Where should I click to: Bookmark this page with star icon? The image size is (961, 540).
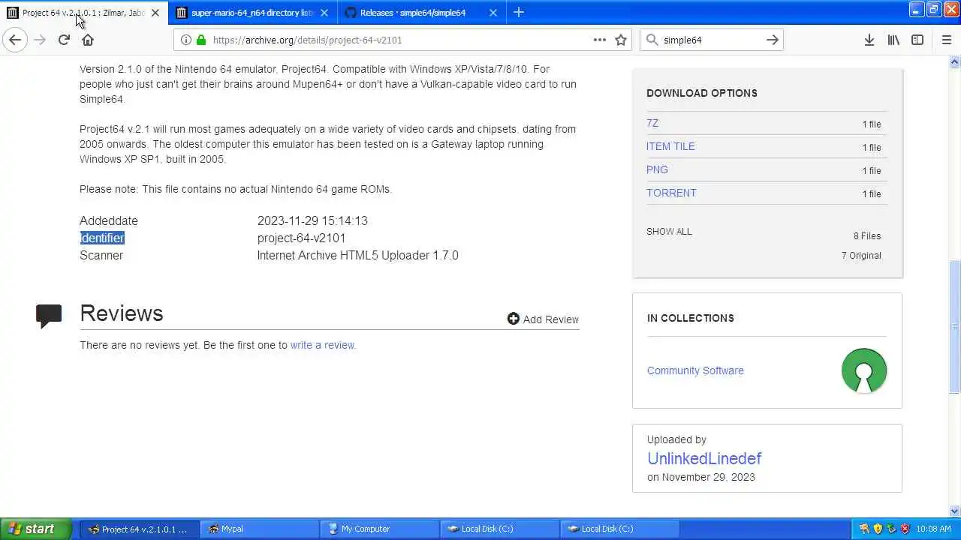point(621,40)
